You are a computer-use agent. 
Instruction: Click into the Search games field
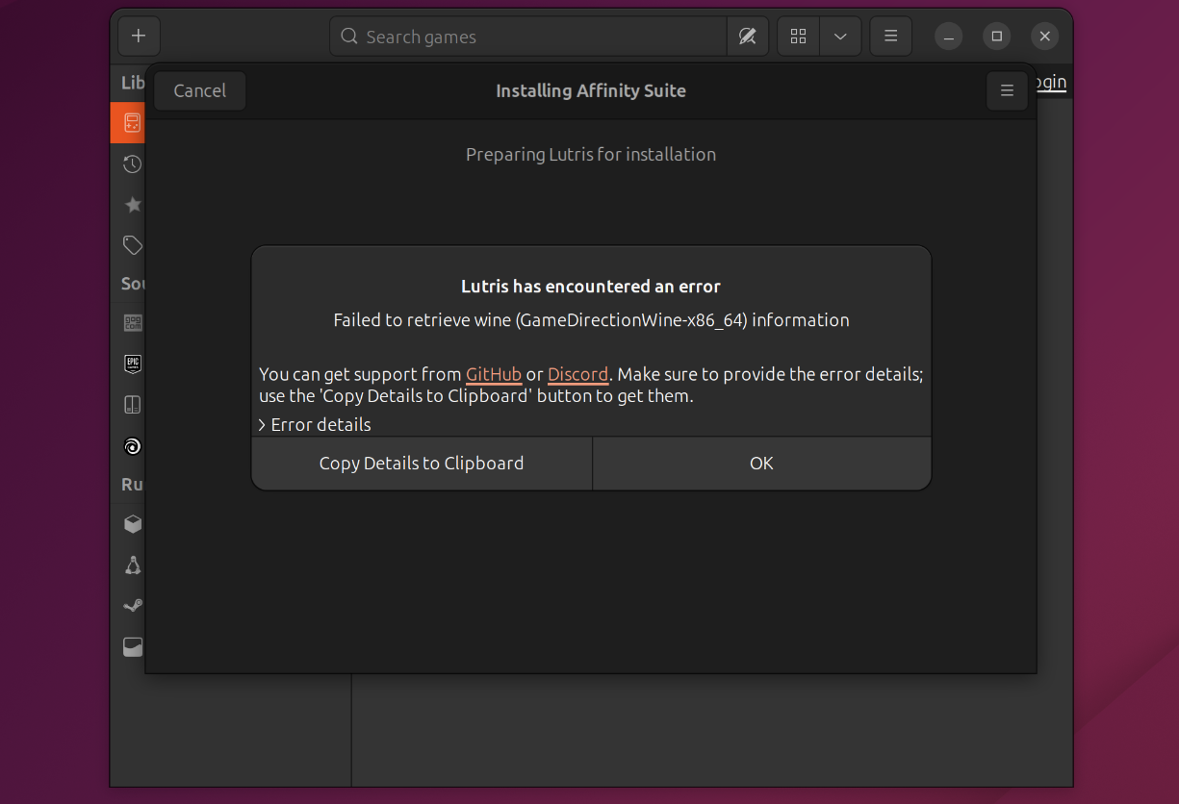coord(527,37)
